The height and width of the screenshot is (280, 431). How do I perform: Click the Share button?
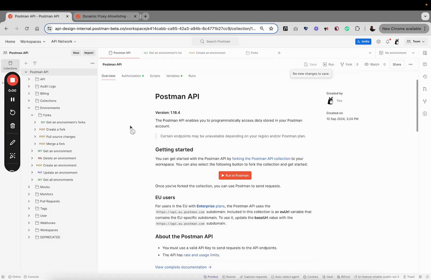pyautogui.click(x=397, y=64)
